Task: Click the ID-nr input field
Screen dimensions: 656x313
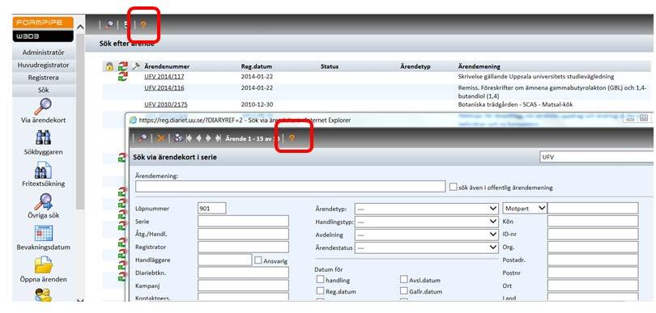Action: tap(593, 234)
